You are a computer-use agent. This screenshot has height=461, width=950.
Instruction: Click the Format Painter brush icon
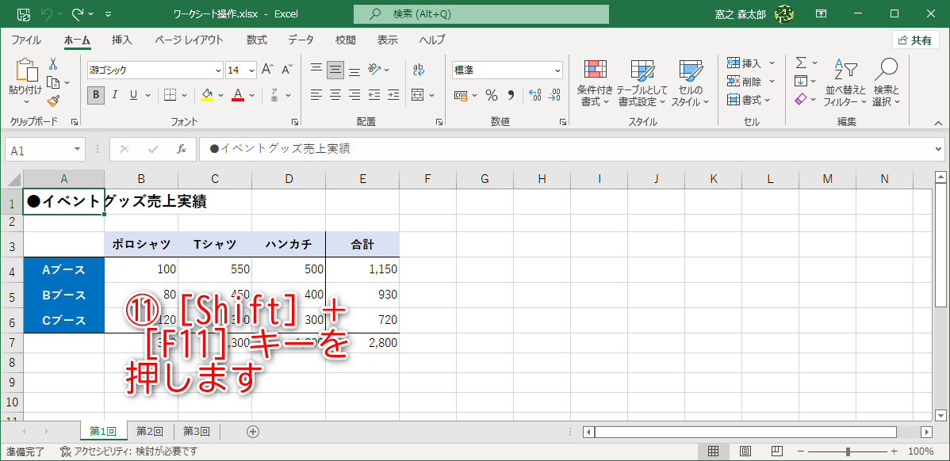pos(53,101)
